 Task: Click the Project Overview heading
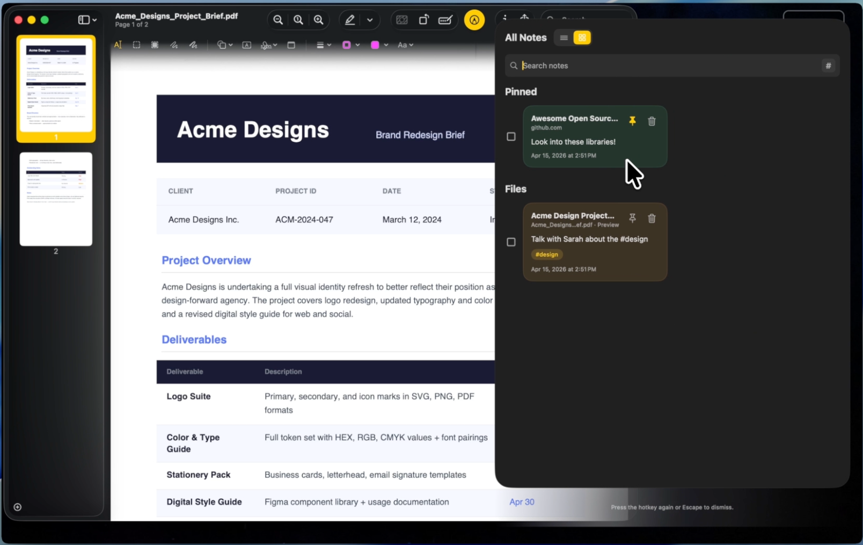point(206,260)
